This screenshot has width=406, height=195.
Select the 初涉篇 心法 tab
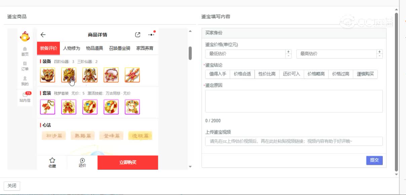click(x=54, y=136)
